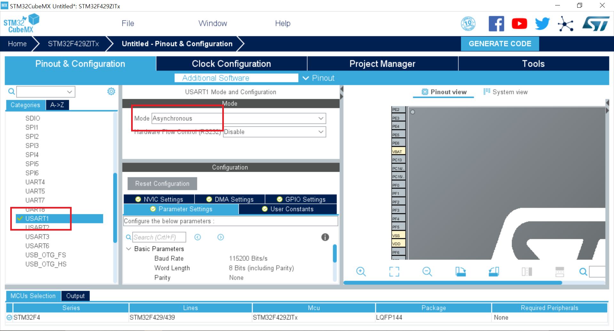Click the Baud Rate value 115200 Bits/s
Image resolution: width=614 pixels, height=331 pixels.
click(248, 258)
